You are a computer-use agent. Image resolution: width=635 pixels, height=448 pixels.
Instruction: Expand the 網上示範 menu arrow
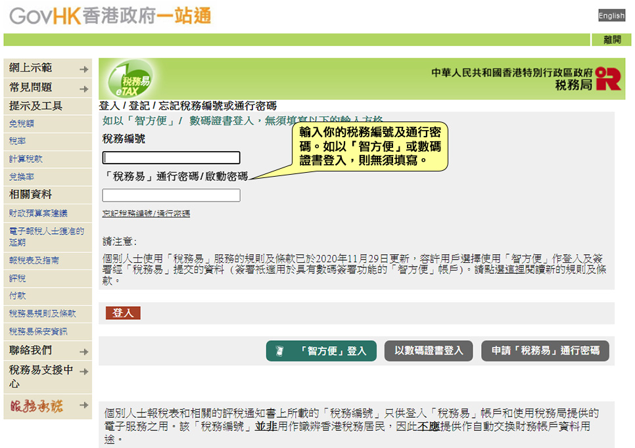tap(84, 69)
